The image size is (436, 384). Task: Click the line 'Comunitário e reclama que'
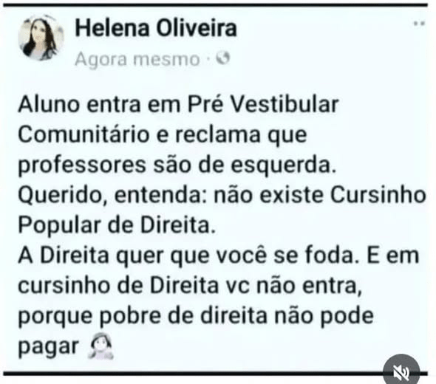(163, 136)
